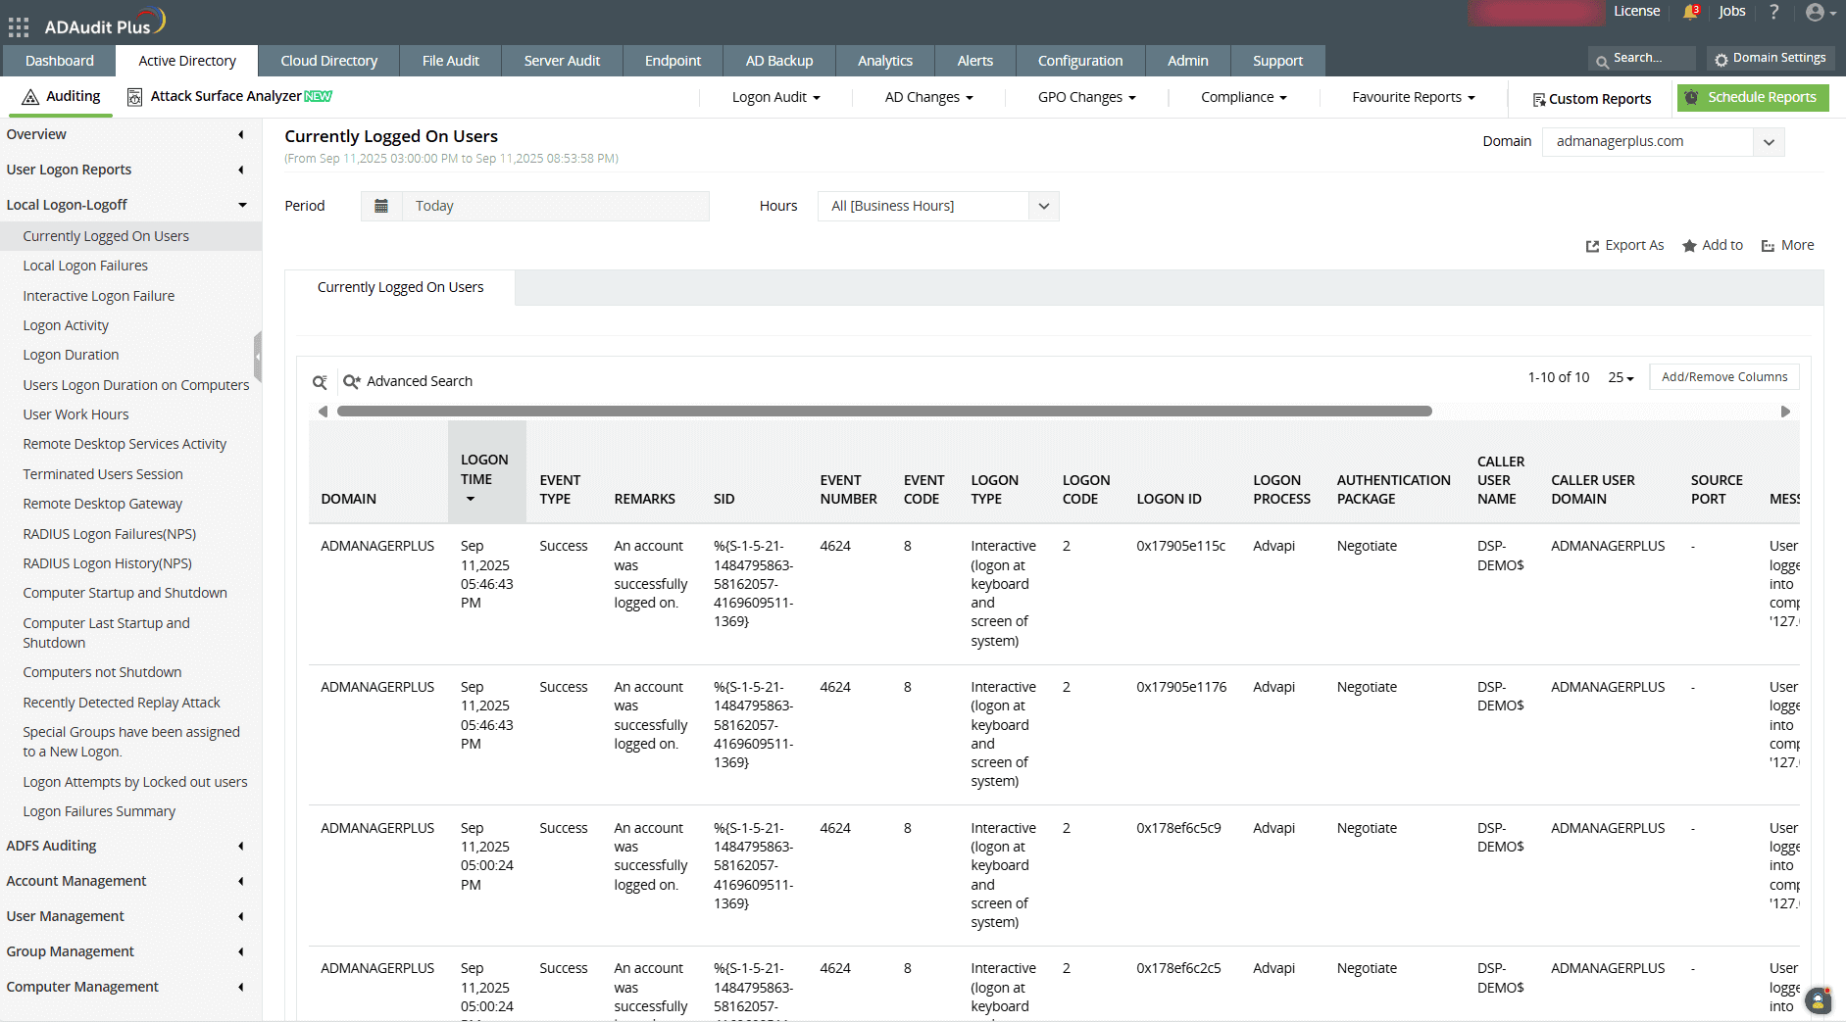The image size is (1846, 1022).
Task: Open the Period calendar picker icon
Action: [381, 206]
